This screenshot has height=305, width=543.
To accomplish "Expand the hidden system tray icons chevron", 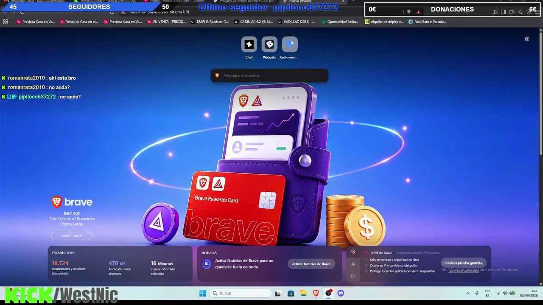I will tap(468, 293).
